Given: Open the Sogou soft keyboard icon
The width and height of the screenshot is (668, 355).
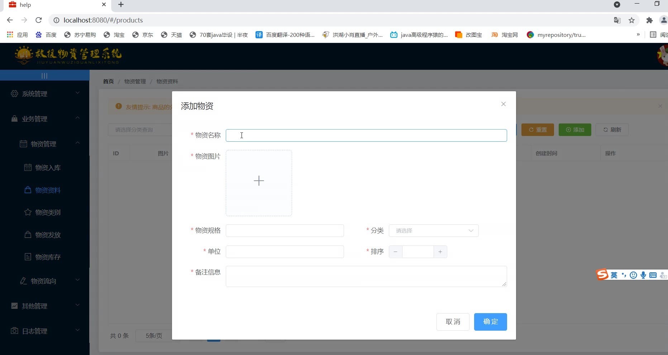Looking at the screenshot, I should 653,275.
